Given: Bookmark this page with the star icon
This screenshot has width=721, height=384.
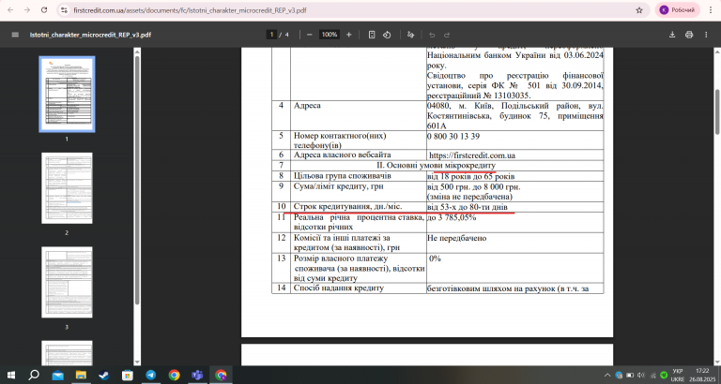Looking at the screenshot, I should click(x=638, y=10).
